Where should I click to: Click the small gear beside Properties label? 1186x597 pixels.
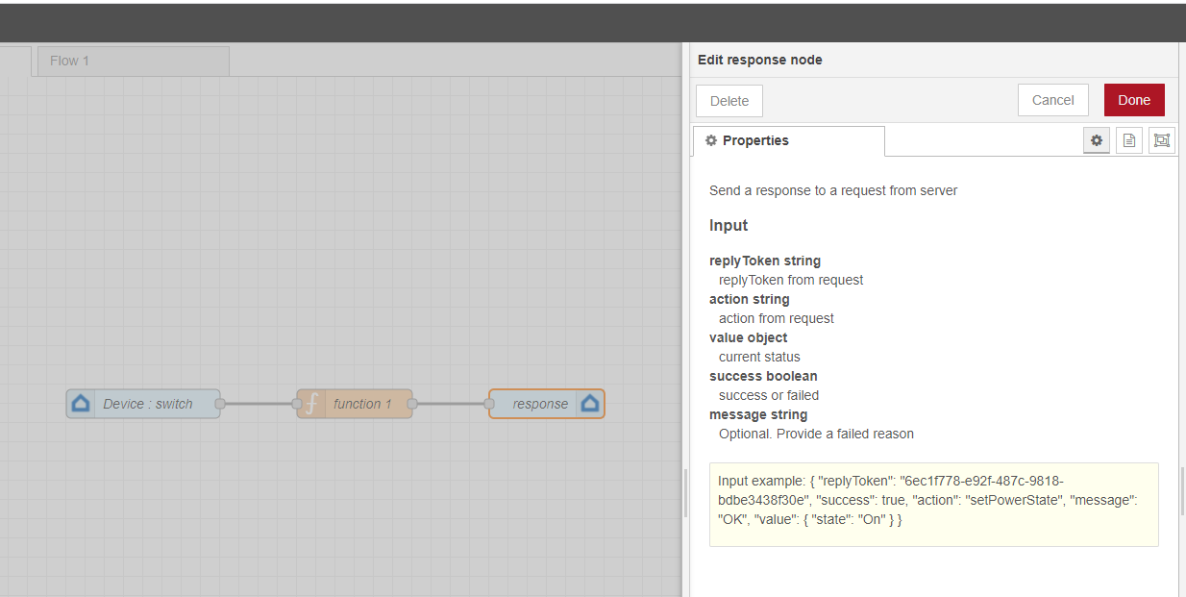click(x=711, y=140)
